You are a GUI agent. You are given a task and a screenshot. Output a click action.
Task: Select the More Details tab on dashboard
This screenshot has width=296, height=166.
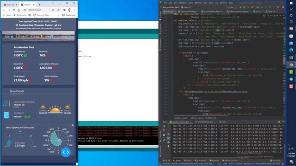tap(17, 91)
